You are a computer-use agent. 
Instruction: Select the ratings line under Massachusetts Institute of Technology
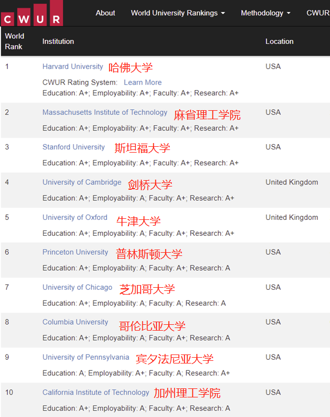141,128
